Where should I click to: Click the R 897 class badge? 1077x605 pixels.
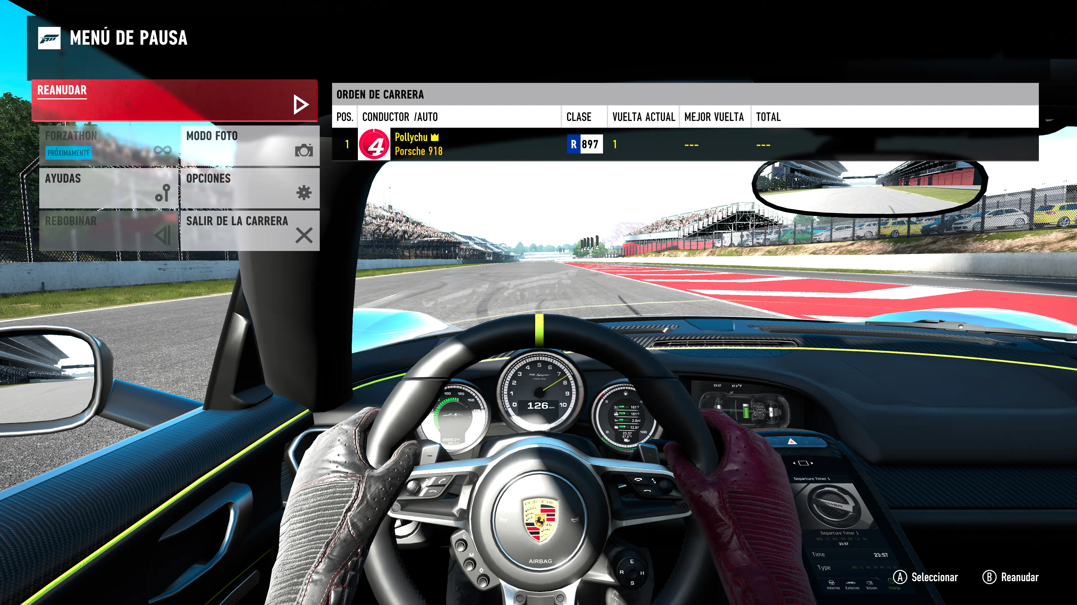pyautogui.click(x=585, y=144)
